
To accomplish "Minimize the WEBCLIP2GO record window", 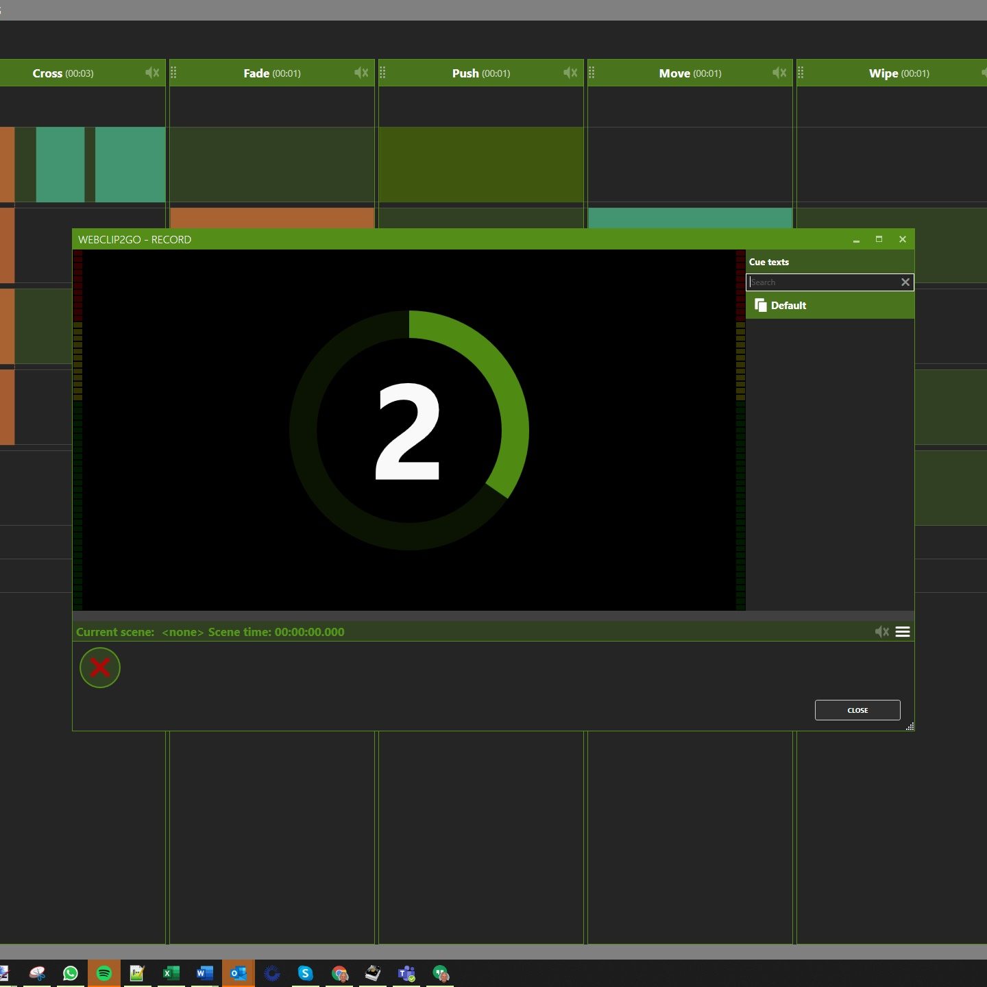I will coord(856,239).
